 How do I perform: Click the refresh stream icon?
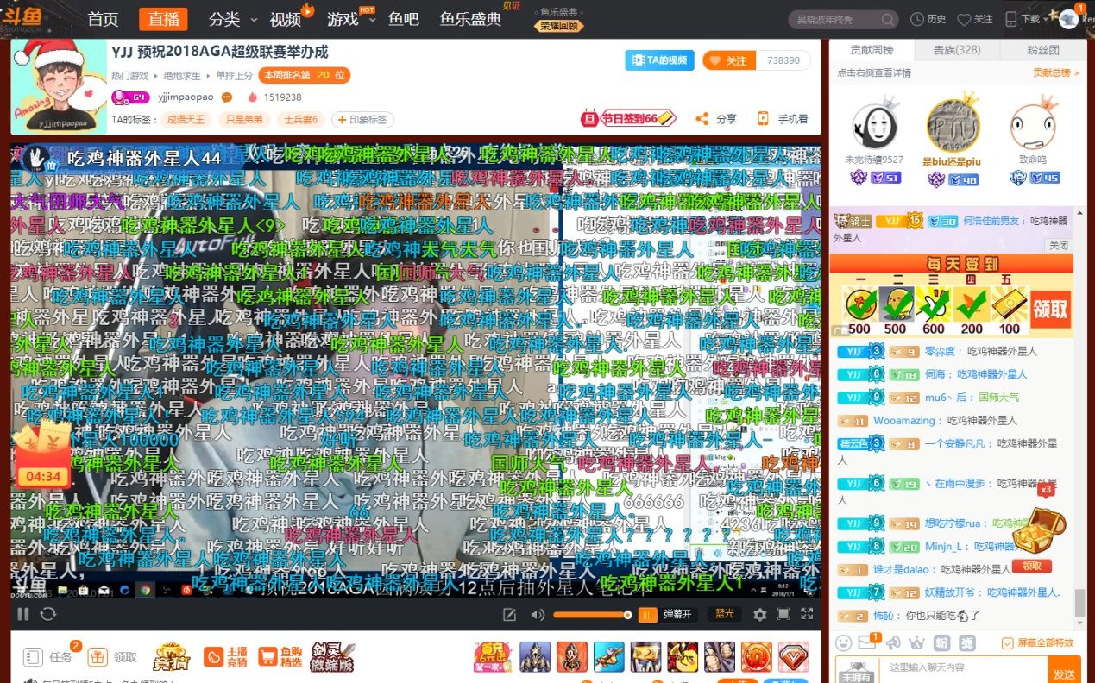(48, 614)
